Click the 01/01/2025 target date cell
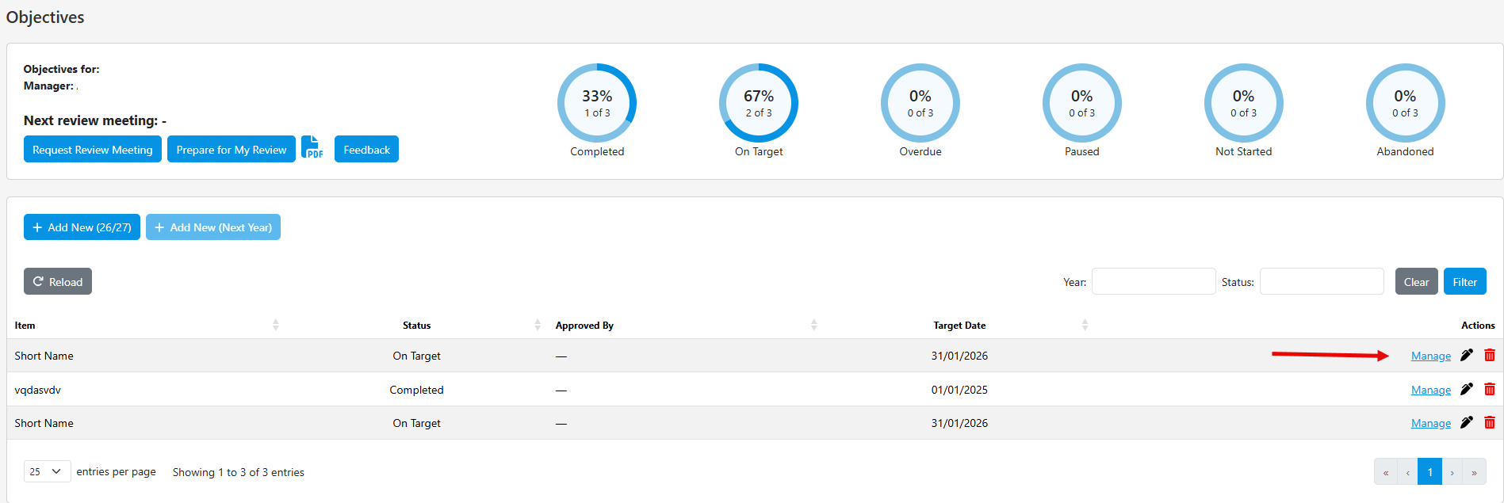Image resolution: width=1504 pixels, height=503 pixels. pos(959,390)
